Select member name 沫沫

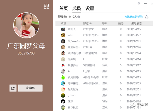[x=70, y=102]
